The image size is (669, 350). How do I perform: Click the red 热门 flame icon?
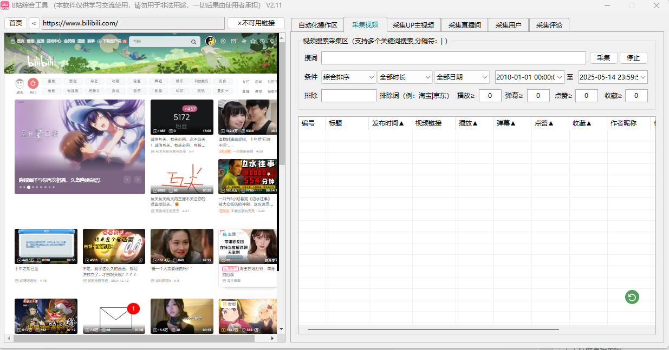point(33,83)
